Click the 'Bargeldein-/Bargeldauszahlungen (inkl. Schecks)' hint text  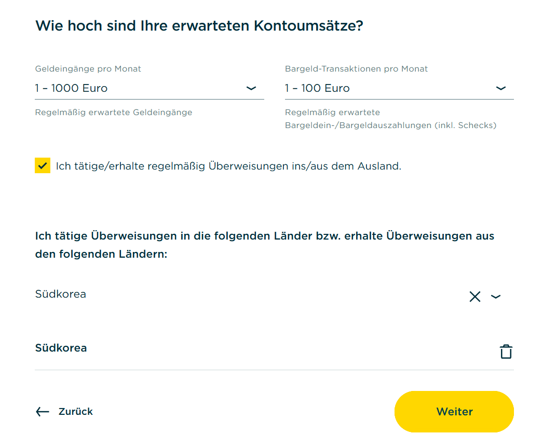tap(391, 125)
